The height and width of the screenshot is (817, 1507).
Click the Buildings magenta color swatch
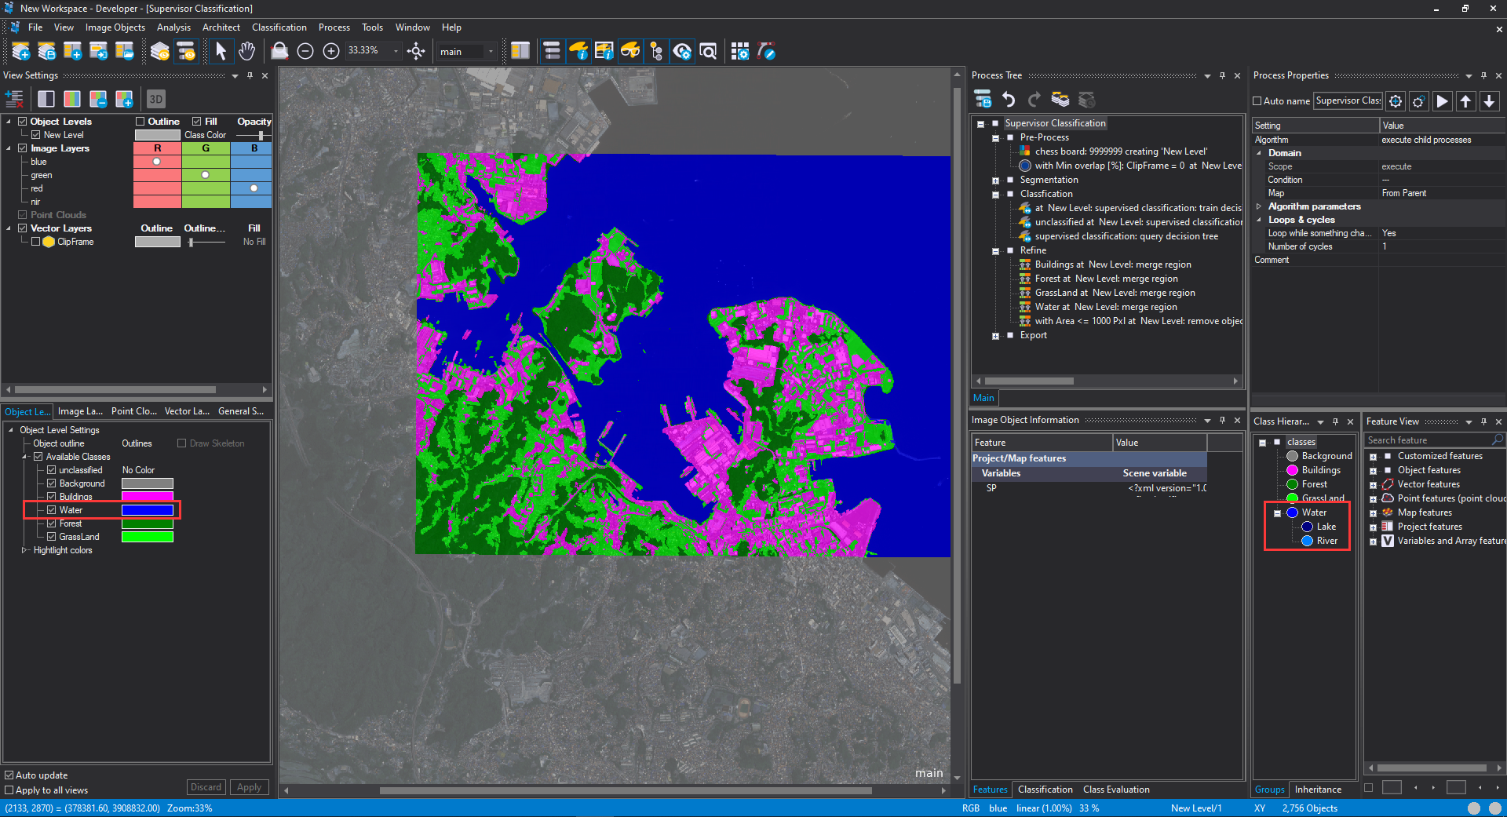(x=147, y=497)
